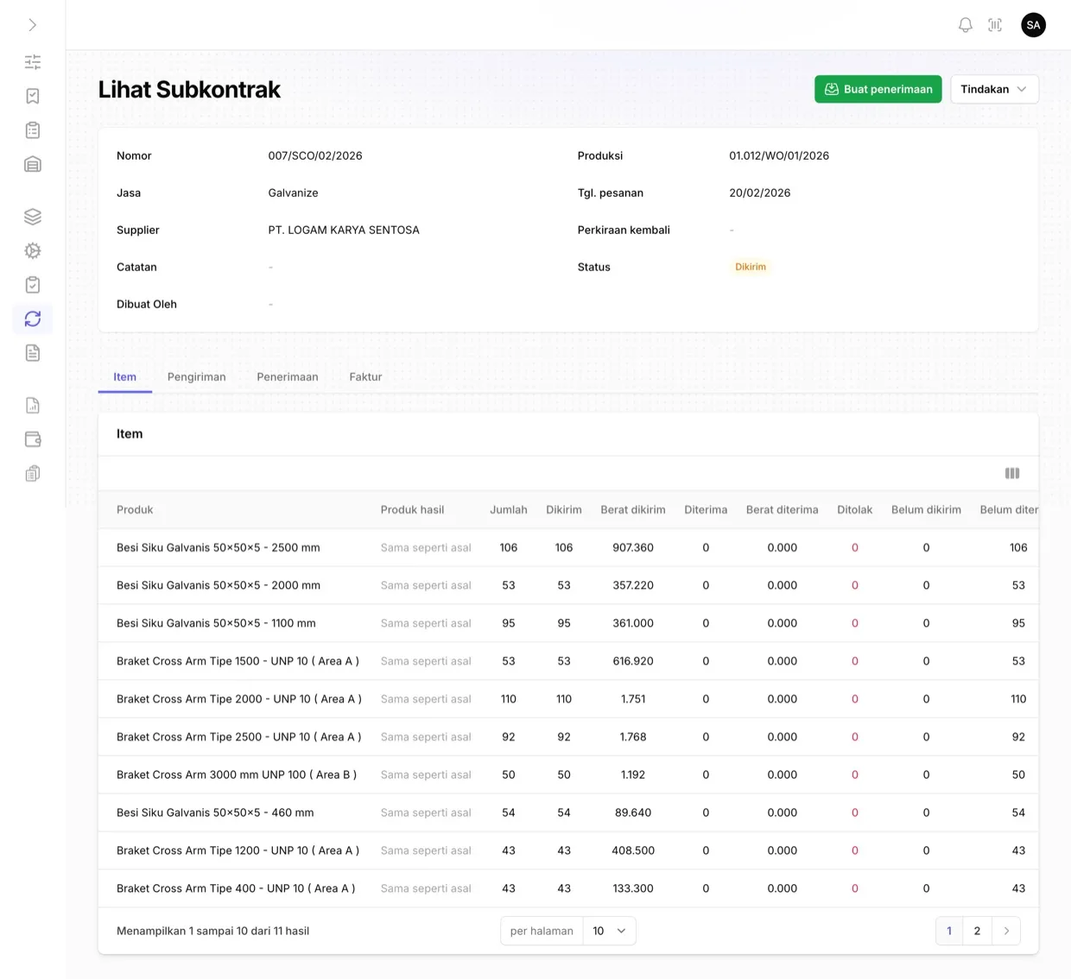Go to next page arrow
1071x979 pixels.
(1006, 931)
